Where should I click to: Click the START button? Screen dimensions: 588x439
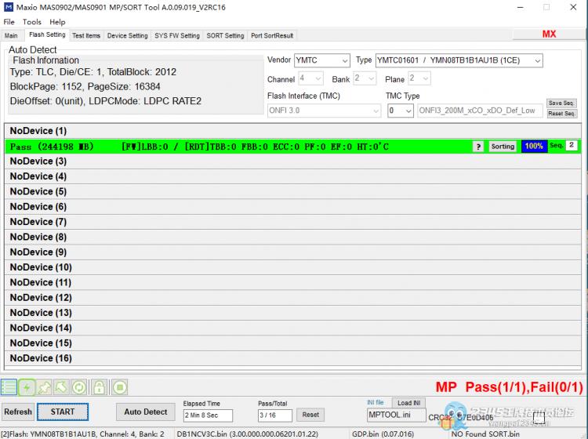point(63,412)
